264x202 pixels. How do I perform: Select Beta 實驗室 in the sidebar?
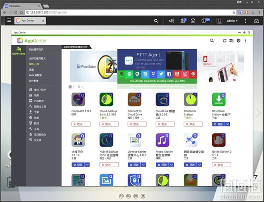35,75
